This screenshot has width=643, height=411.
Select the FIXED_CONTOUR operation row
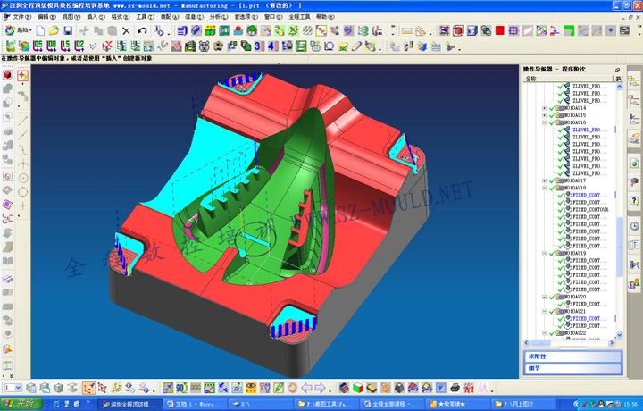click(x=590, y=210)
